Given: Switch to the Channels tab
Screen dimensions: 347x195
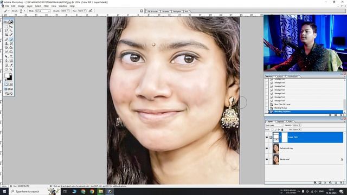Looking at the screenshot, I should [x=280, y=121].
